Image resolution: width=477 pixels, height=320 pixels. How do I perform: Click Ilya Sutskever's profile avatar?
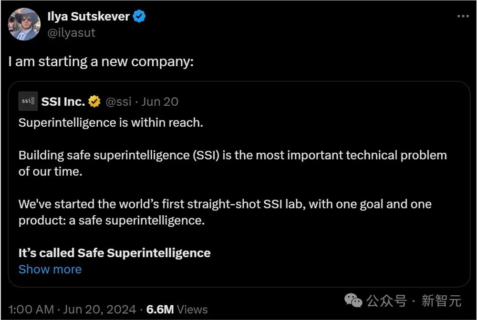click(24, 24)
